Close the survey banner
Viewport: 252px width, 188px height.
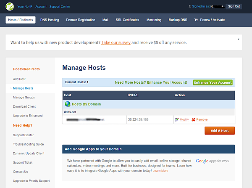[x=238, y=39]
